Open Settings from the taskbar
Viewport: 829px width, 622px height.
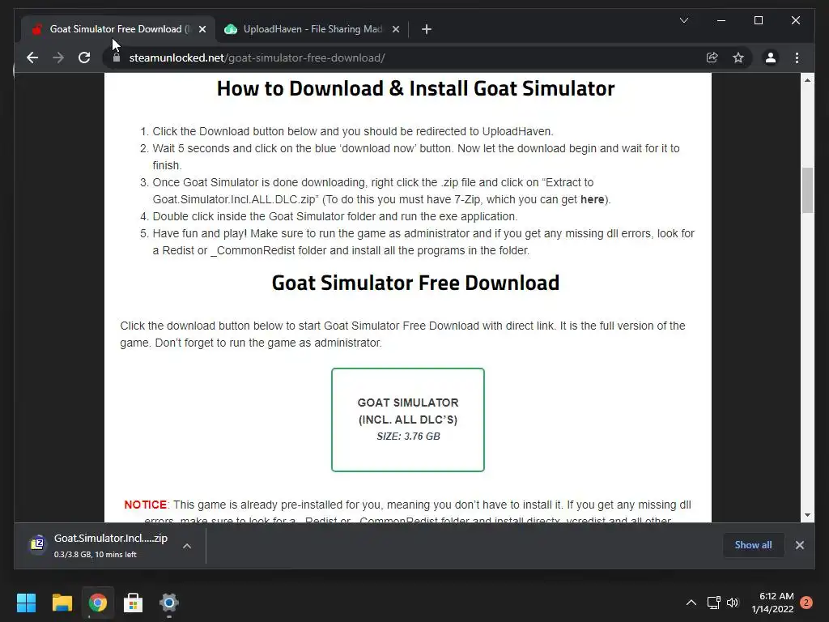pyautogui.click(x=169, y=603)
